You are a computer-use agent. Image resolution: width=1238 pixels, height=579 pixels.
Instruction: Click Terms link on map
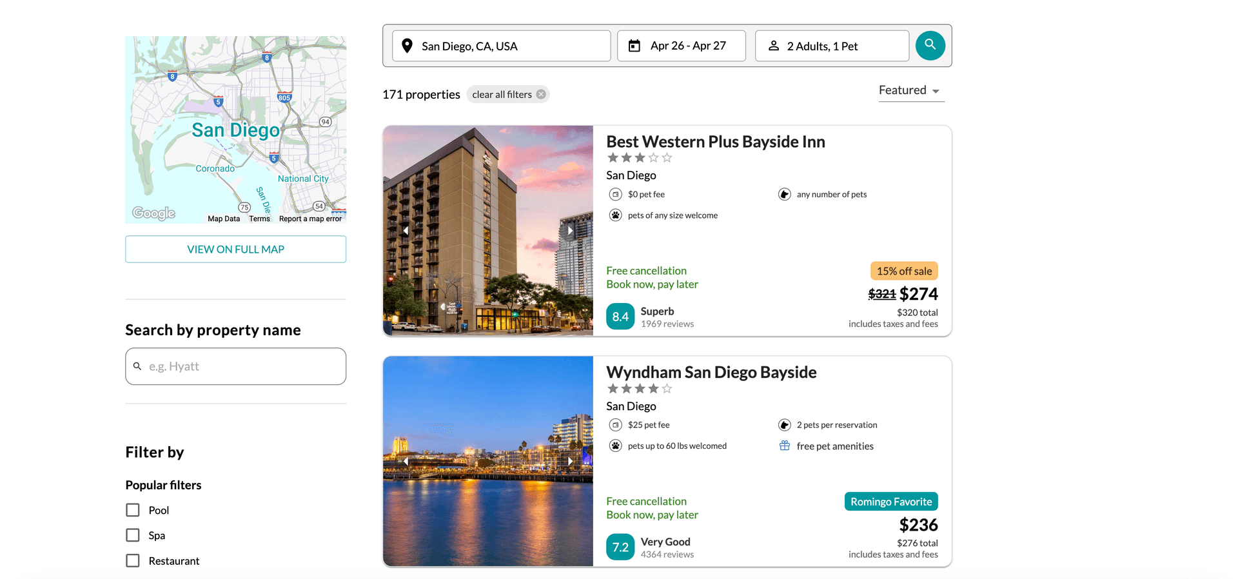259,219
